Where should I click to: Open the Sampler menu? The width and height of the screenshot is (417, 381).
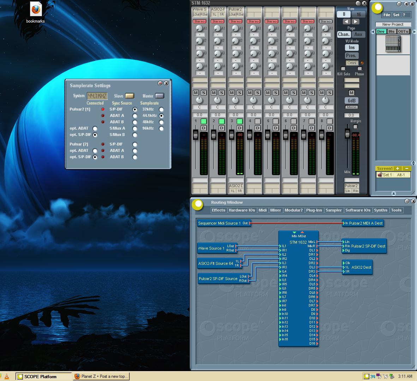333,210
